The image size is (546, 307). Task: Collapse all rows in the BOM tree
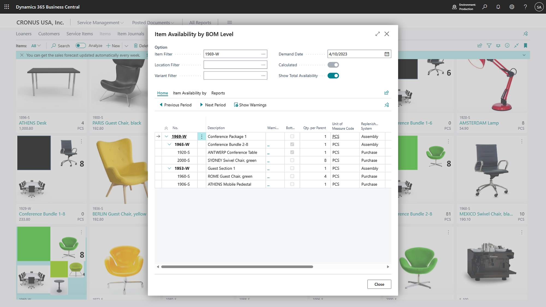click(166, 128)
